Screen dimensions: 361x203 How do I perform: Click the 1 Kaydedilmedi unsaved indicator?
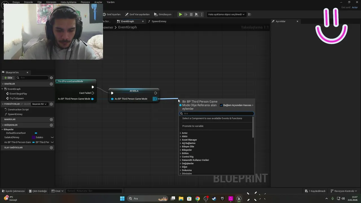tap(315, 191)
